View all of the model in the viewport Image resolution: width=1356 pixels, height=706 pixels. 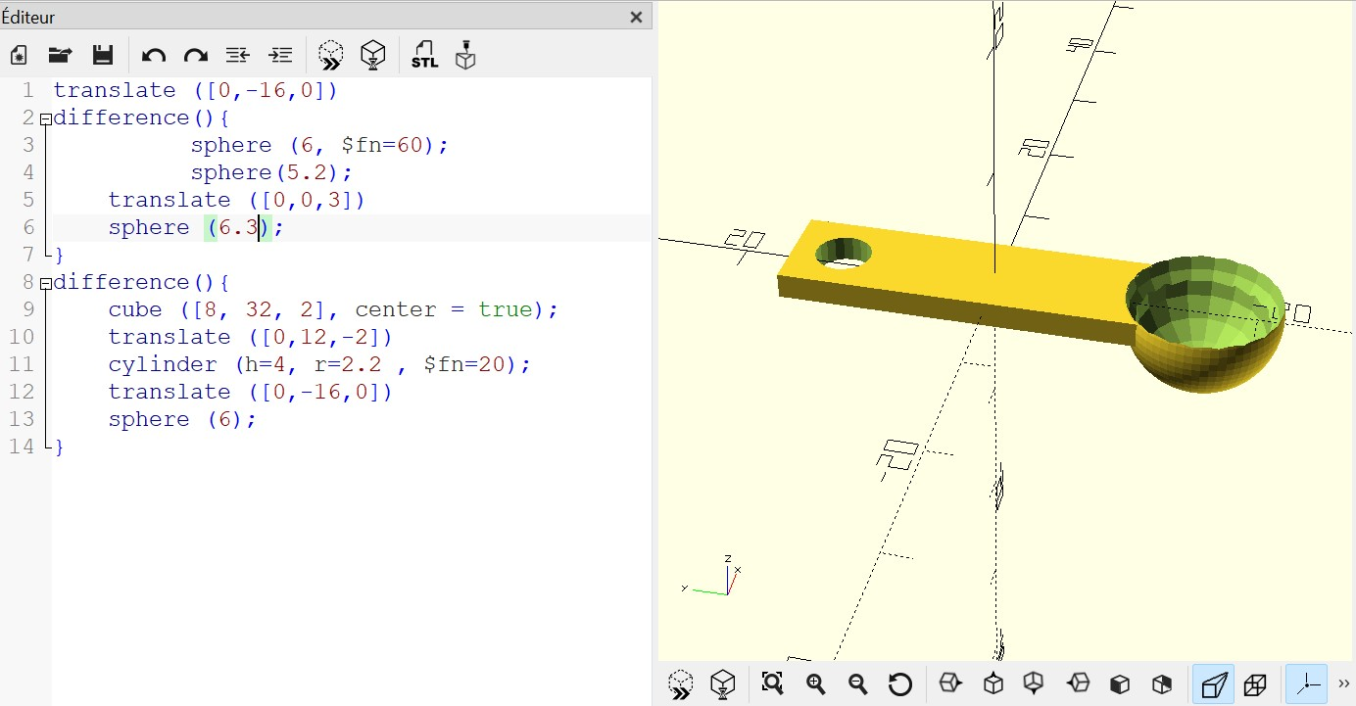pos(772,683)
